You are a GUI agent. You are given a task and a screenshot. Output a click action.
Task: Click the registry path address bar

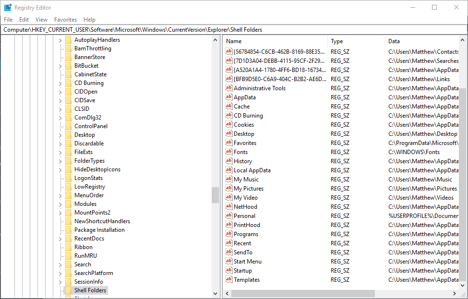234,30
